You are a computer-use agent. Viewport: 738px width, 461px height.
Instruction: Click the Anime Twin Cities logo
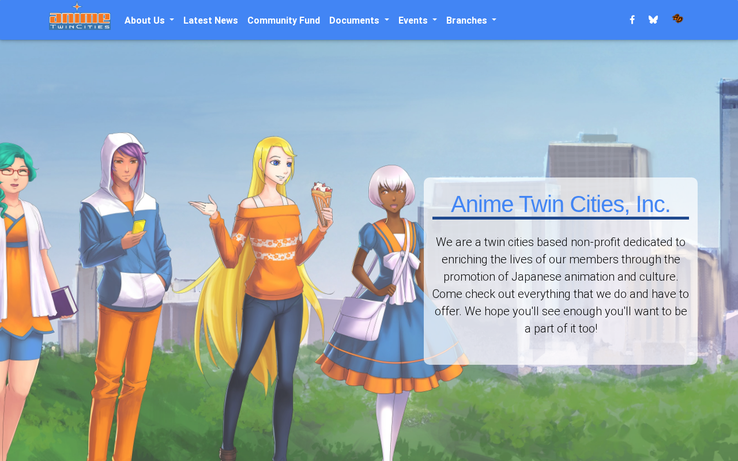click(x=80, y=16)
